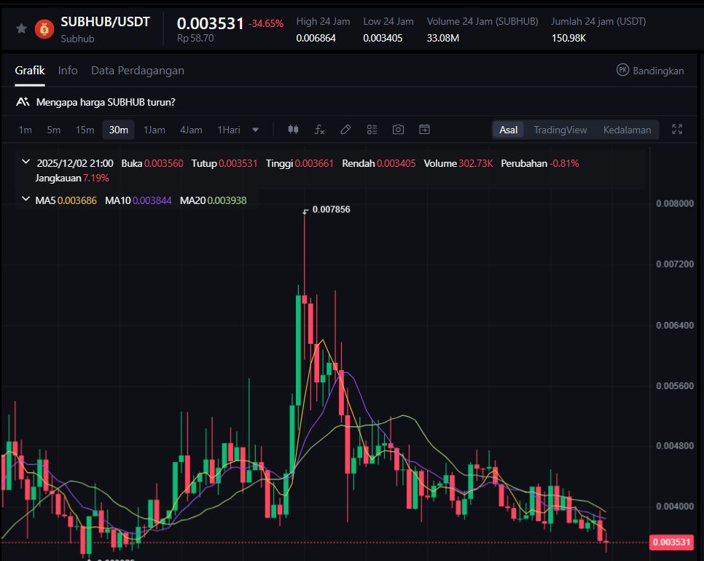Viewport: 704px width, 561px height.
Task: Click the calendar date jump icon
Action: point(424,130)
